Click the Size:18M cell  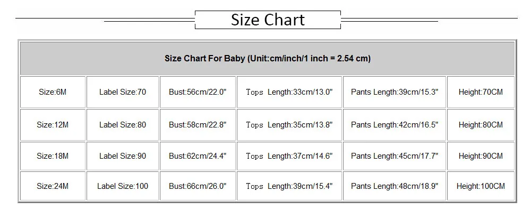[x=53, y=156]
